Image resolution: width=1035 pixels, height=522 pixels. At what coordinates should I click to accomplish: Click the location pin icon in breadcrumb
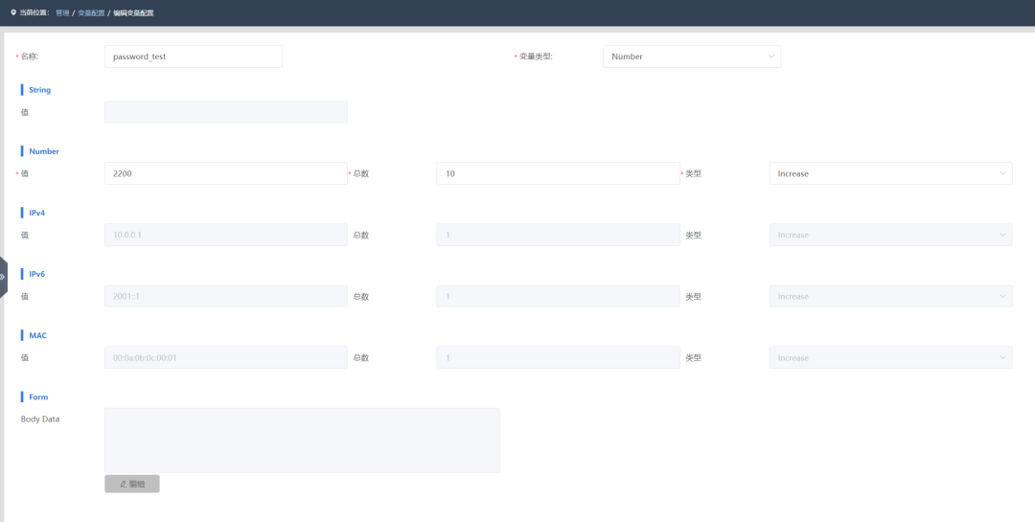pos(12,12)
